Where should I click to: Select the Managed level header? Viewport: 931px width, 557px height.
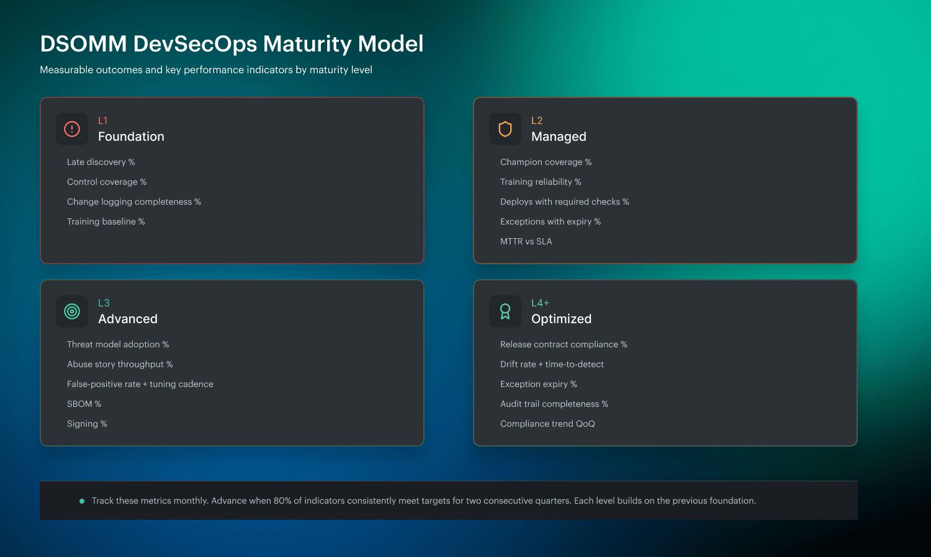tap(559, 136)
